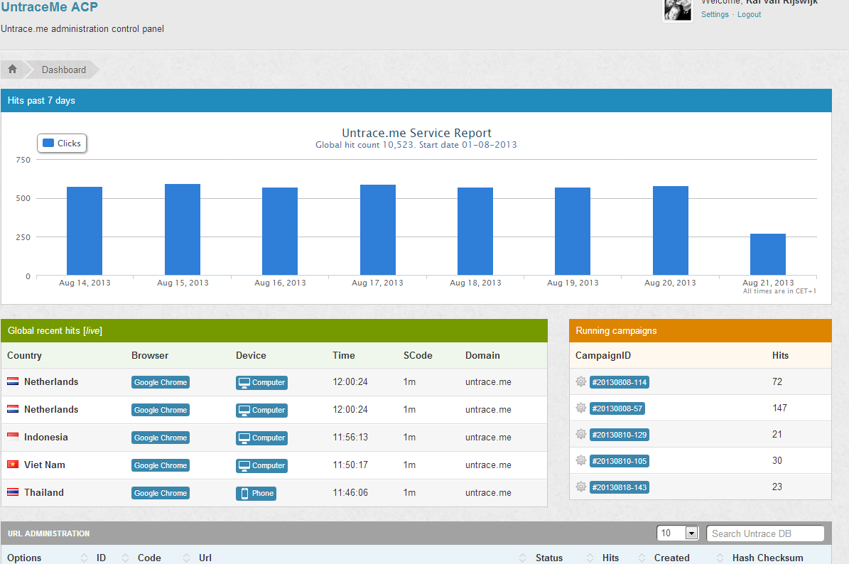849x564 pixels.
Task: Click the Indonesia flag icon
Action: (13, 437)
